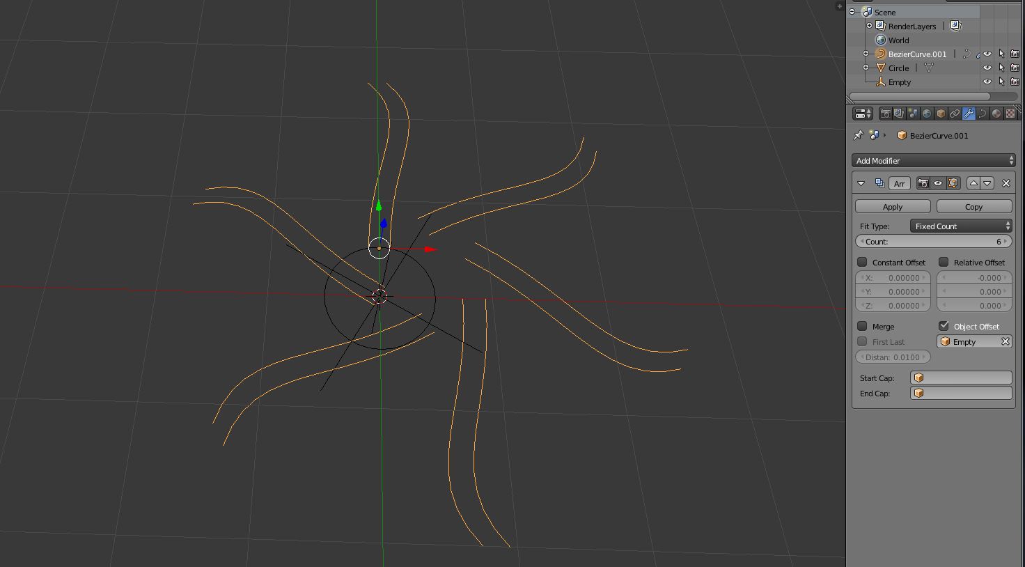
Task: Toggle the pin icon in properties header
Action: (x=859, y=135)
